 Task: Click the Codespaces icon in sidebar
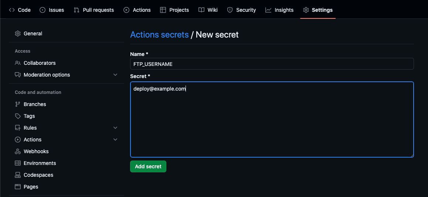pos(18,175)
